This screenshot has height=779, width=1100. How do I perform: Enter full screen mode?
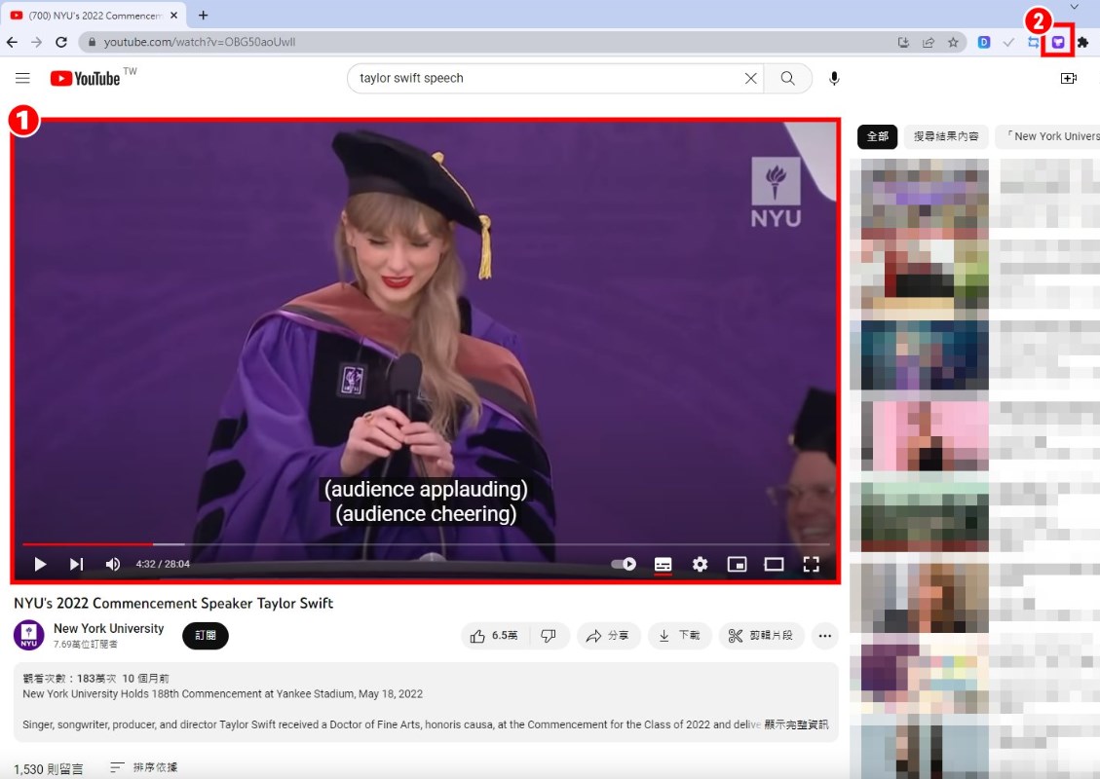(x=811, y=564)
